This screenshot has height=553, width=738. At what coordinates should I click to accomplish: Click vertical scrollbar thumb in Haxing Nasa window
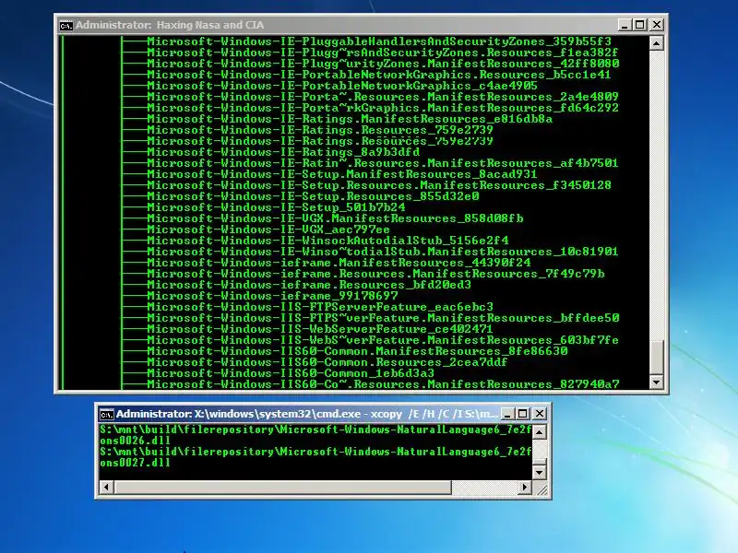click(656, 357)
